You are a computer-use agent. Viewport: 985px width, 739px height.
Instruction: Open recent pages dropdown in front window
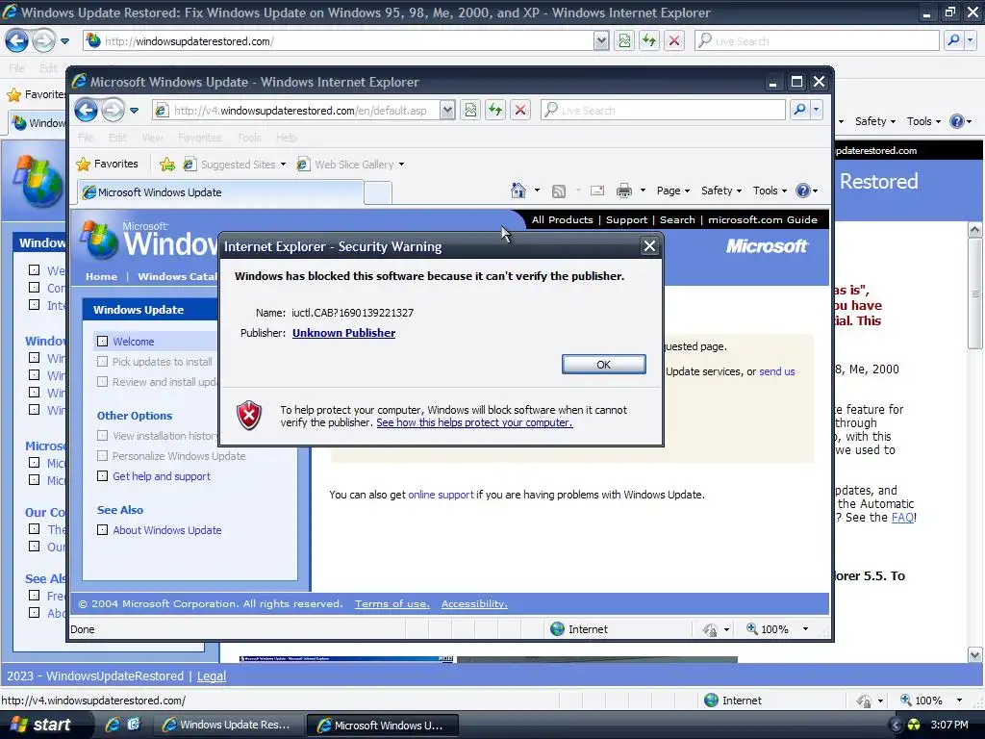coord(134,111)
